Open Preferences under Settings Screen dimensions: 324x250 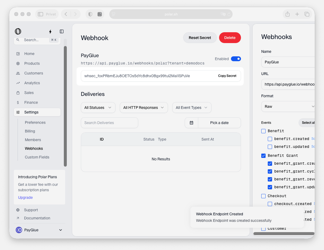pyautogui.click(x=35, y=122)
